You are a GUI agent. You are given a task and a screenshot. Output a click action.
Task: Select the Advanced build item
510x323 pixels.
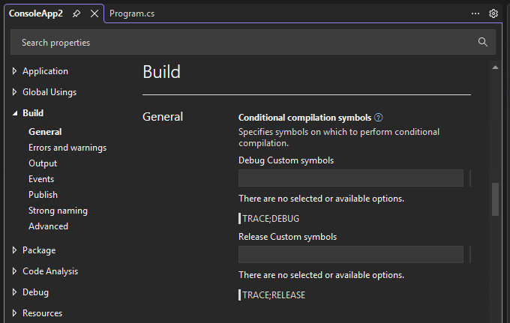(48, 226)
